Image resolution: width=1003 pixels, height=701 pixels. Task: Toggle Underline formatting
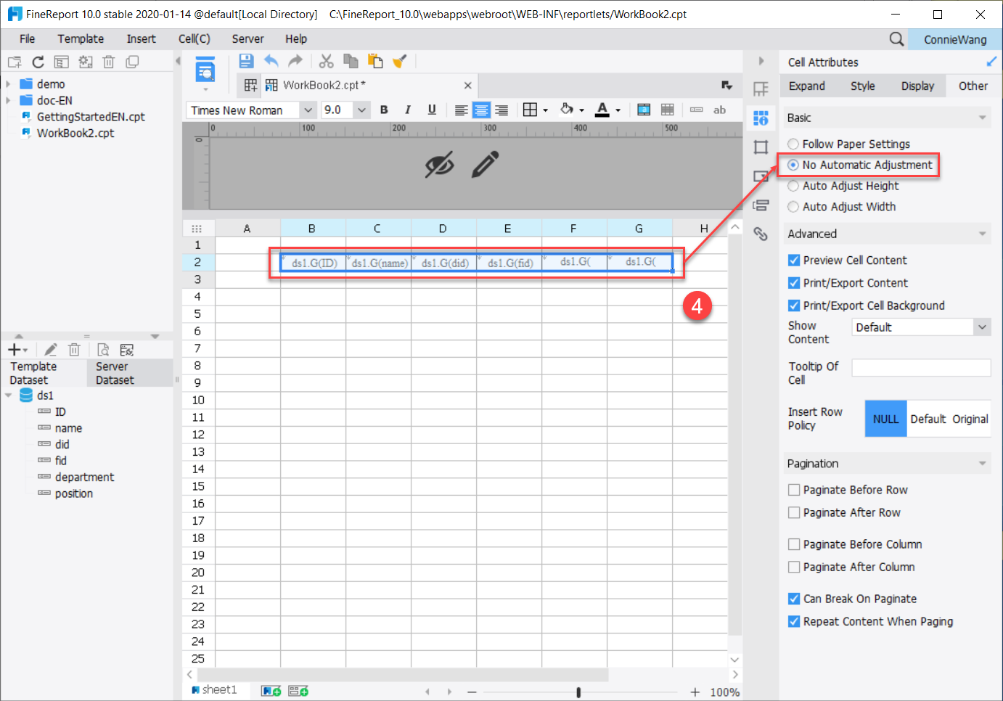click(432, 110)
